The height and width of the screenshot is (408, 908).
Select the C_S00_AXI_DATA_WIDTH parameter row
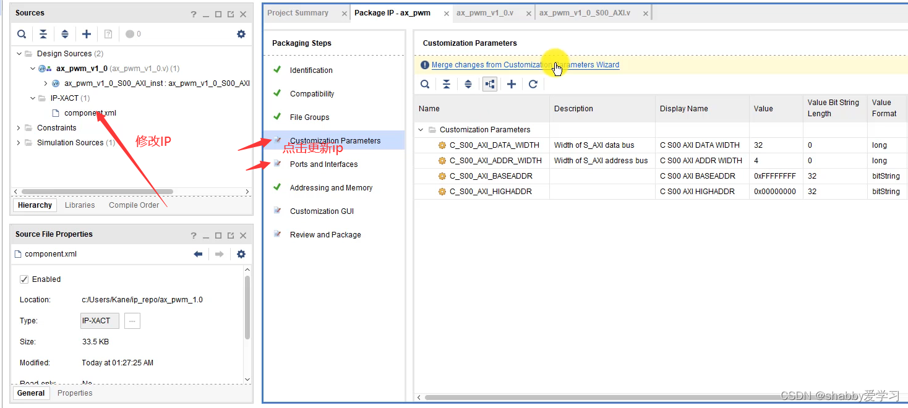tap(661, 145)
